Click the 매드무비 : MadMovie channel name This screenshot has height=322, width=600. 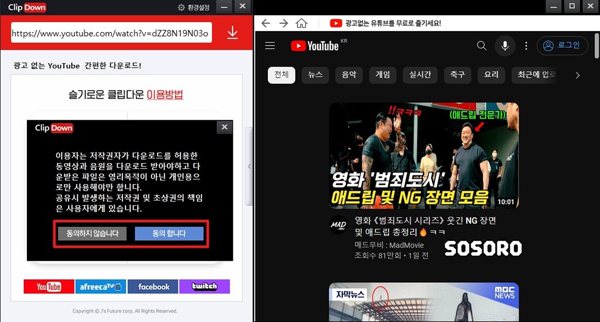[x=389, y=245]
